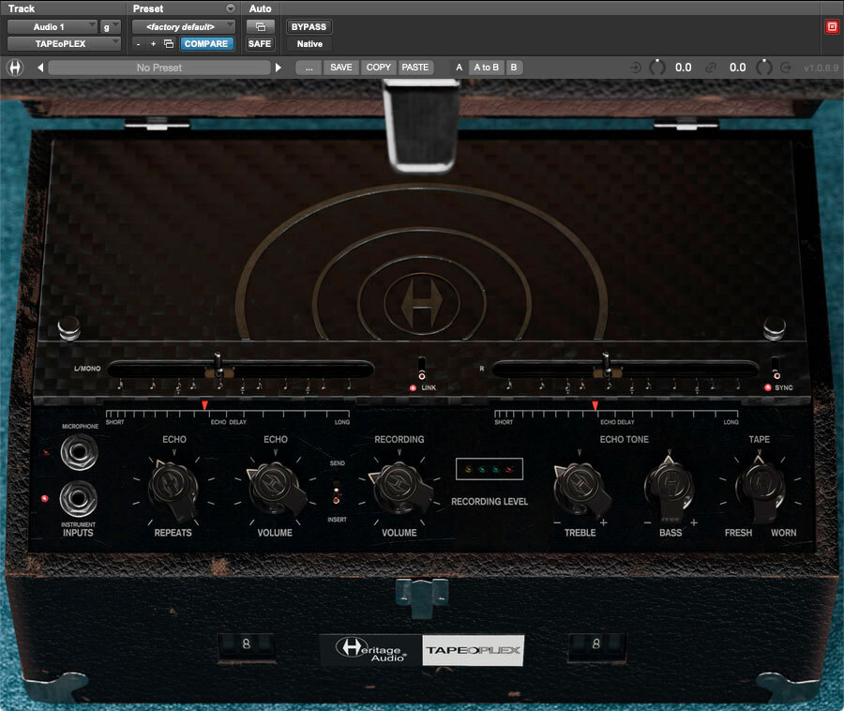Open the factory default preset dropdown
This screenshot has height=711, width=844.
(x=183, y=26)
